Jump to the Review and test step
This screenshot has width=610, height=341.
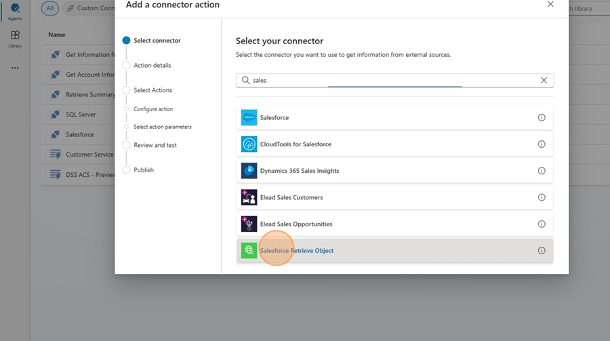tap(155, 145)
